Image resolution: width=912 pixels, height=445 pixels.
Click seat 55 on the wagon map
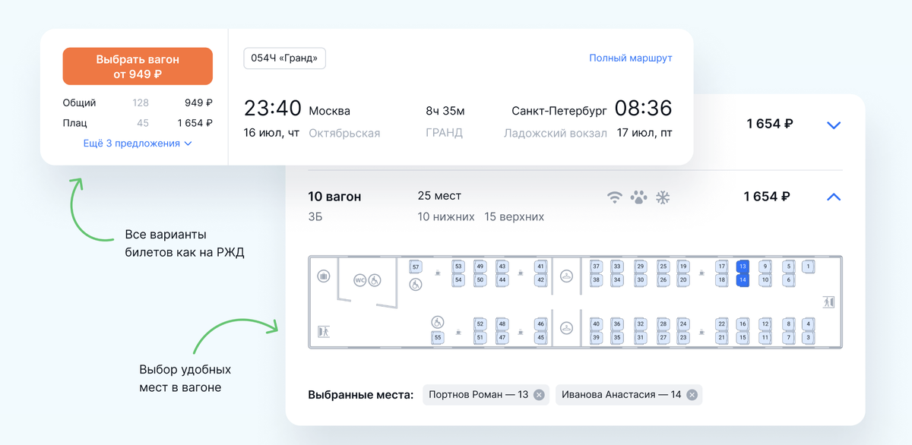click(437, 337)
